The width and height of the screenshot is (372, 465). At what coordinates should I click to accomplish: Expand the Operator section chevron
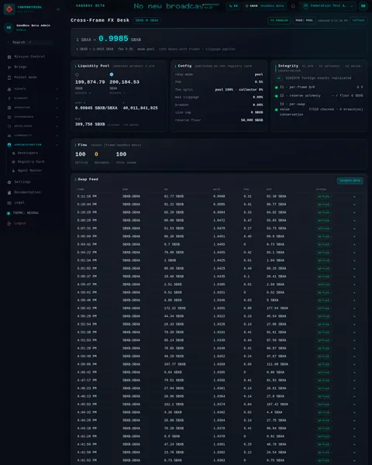pos(57,108)
